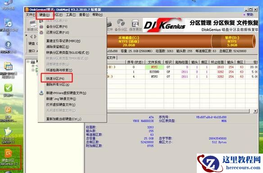Select the NTFS cell in C: row

tap(154, 67)
